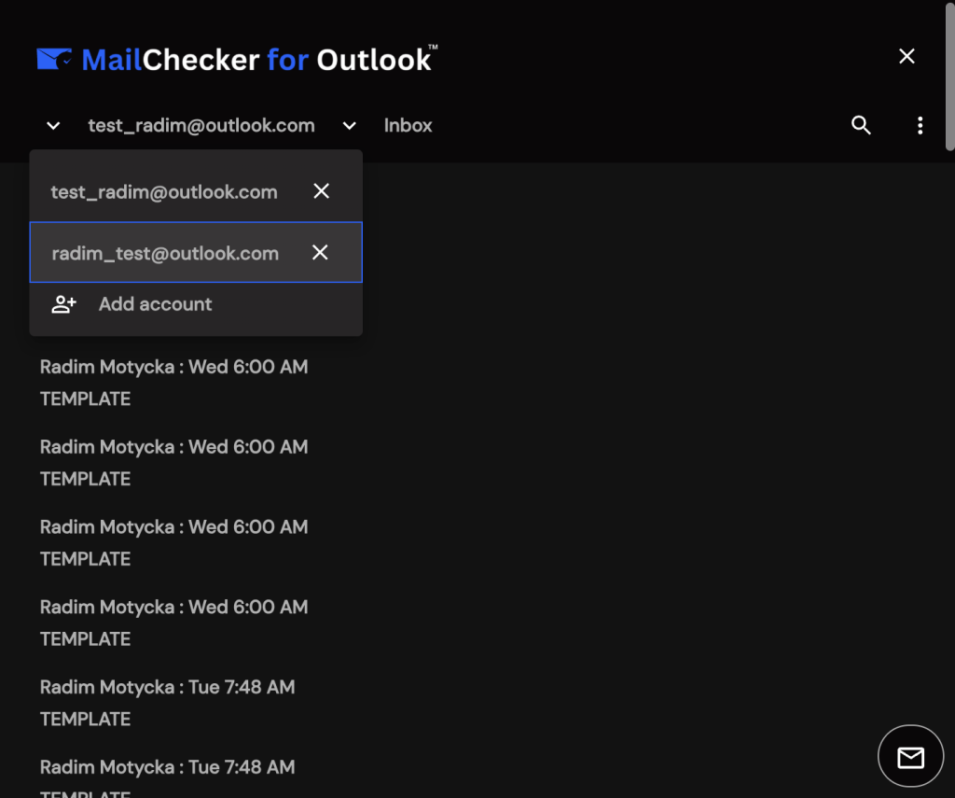Click the compose mail envelope button
Screen dimensions: 955x798
[x=910, y=756]
